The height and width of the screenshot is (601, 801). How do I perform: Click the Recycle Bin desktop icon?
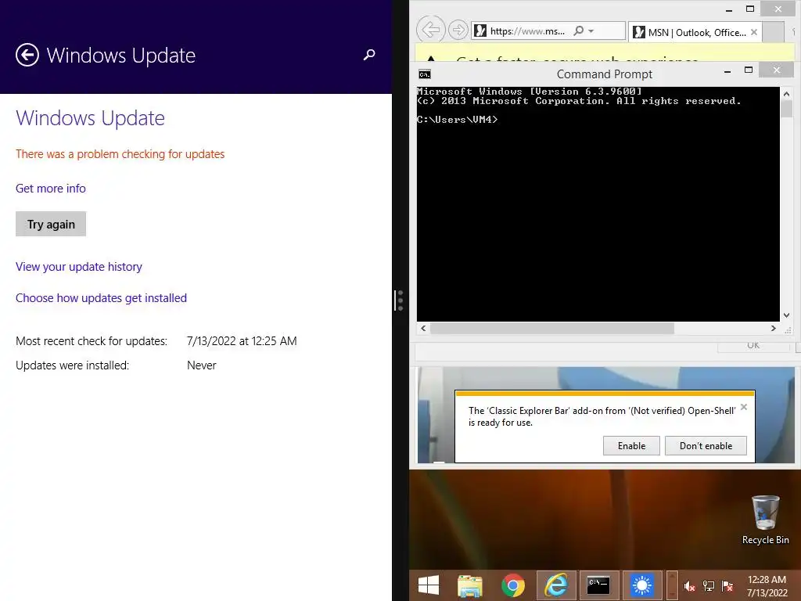[x=765, y=520]
